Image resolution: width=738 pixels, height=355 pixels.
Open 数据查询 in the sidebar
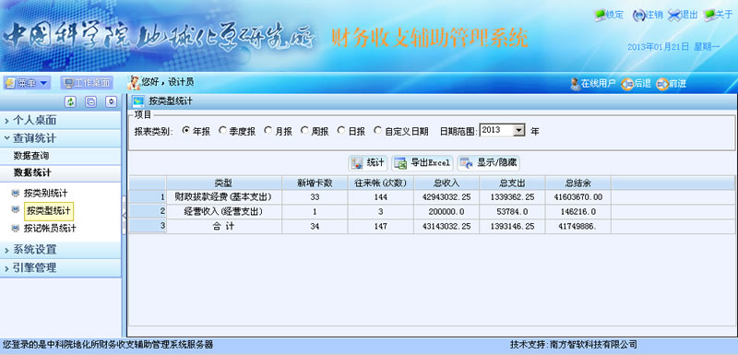pyautogui.click(x=31, y=156)
